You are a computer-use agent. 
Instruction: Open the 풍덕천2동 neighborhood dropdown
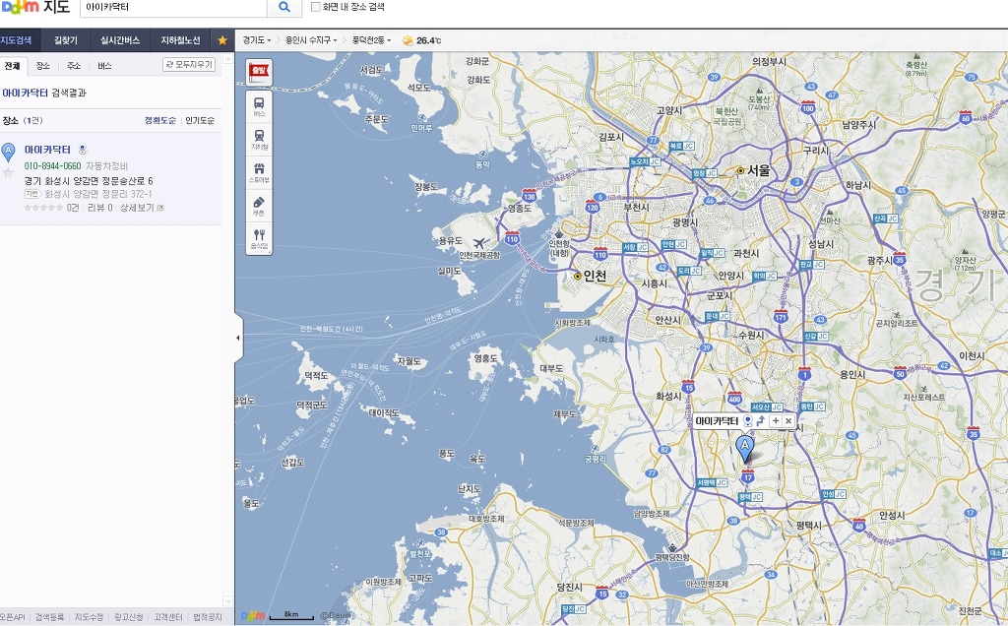click(x=371, y=40)
